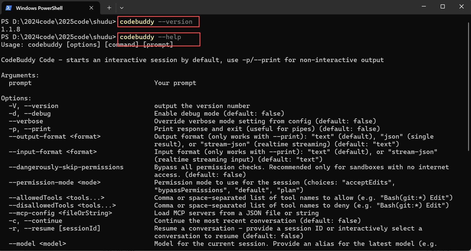
Task: Click the highlighted codebuddy --help command
Action: (150, 37)
